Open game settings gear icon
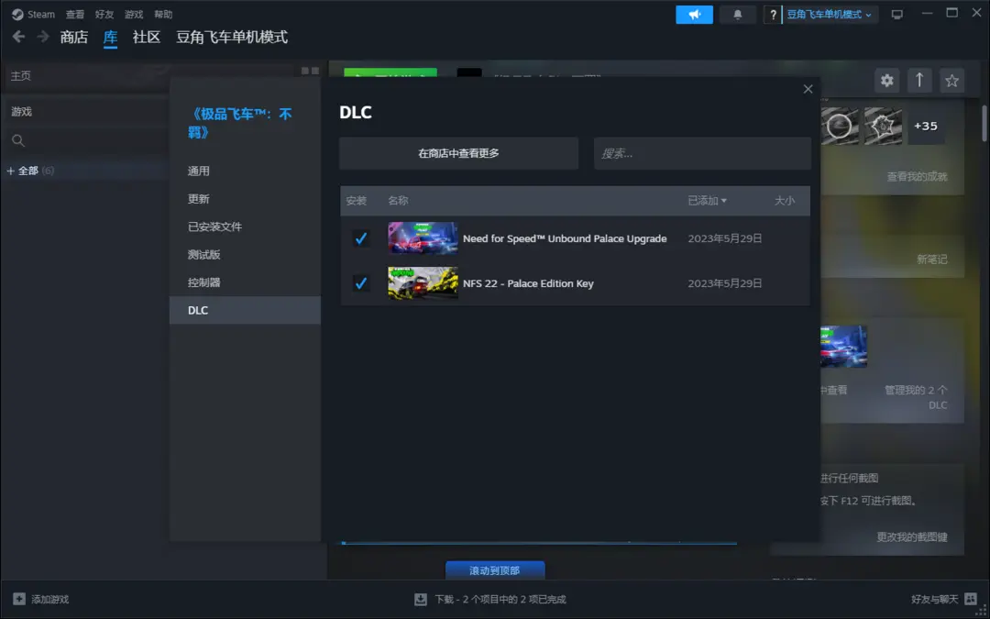The width and height of the screenshot is (990, 619). click(x=887, y=80)
